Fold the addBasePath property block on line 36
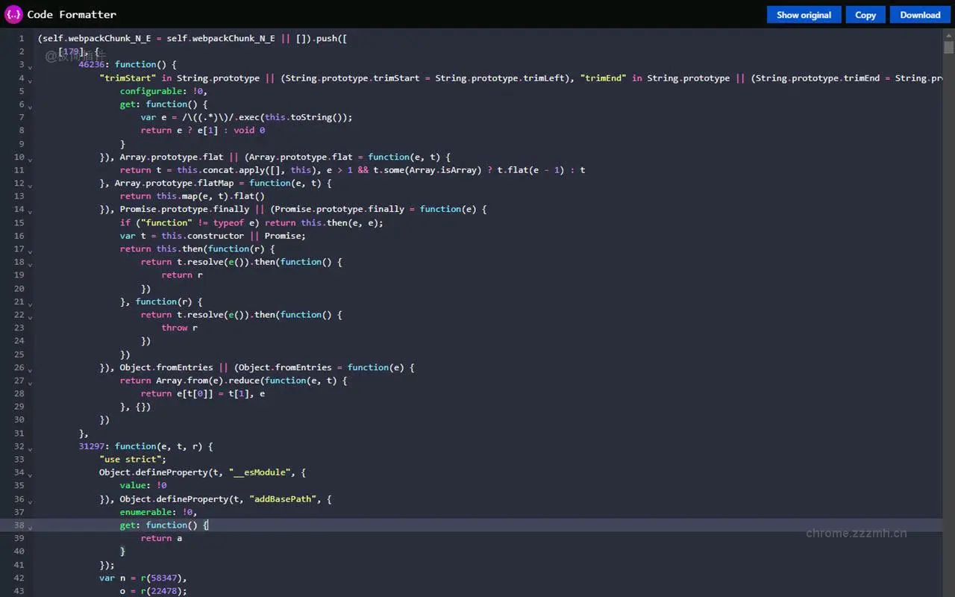955x597 pixels. click(x=30, y=502)
